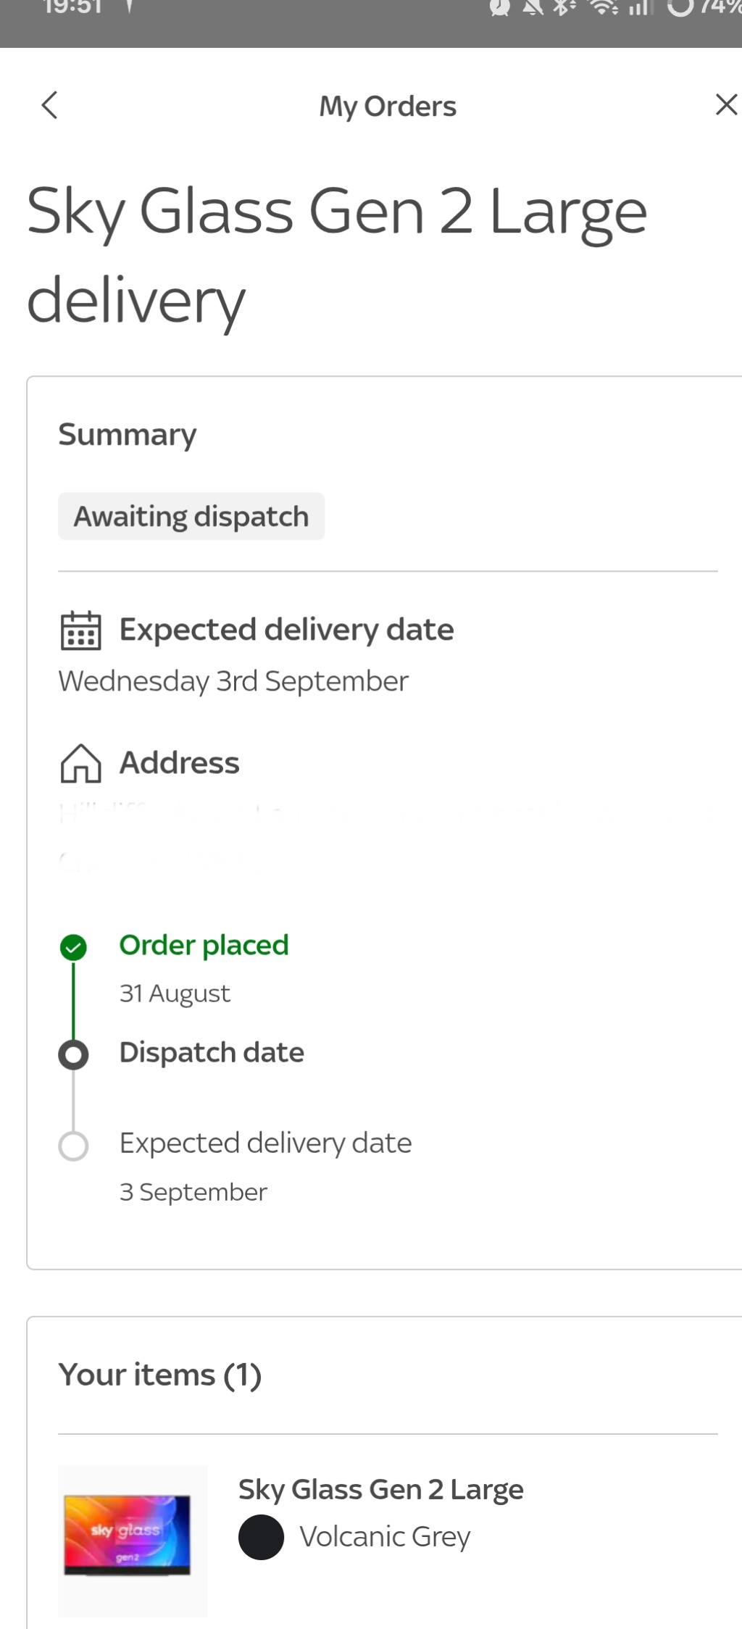Tap the 31 August order date

click(175, 993)
